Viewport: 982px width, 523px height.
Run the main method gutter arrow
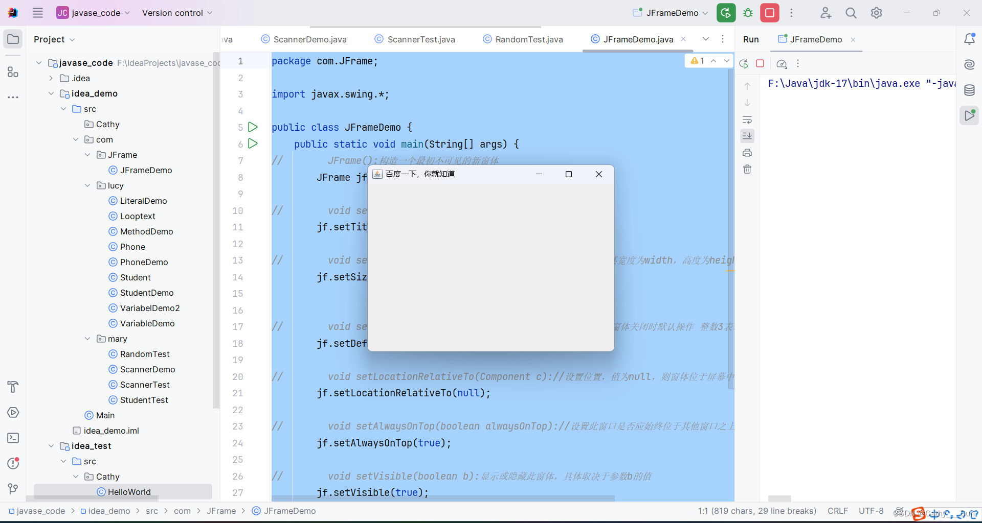tap(253, 144)
